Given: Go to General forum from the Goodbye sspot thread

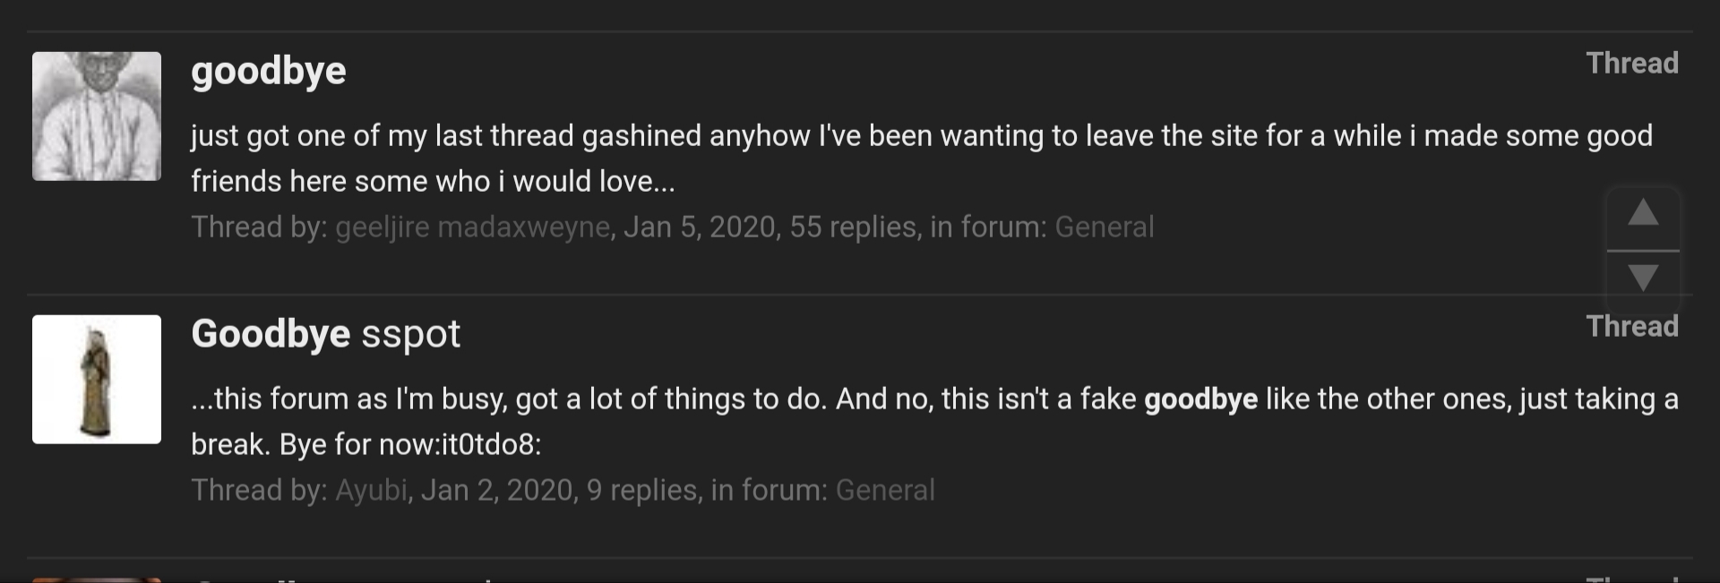Looking at the screenshot, I should point(885,490).
